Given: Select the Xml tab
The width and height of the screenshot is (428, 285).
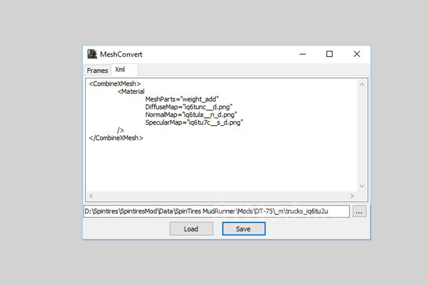Looking at the screenshot, I should pos(120,70).
